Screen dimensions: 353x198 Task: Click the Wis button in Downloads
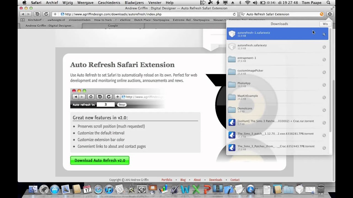pyautogui.click(x=325, y=24)
